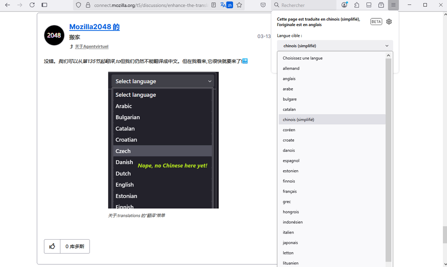The image size is (447, 267).
Task: Click the page vertical scrollbar thumb
Action: pos(444,235)
